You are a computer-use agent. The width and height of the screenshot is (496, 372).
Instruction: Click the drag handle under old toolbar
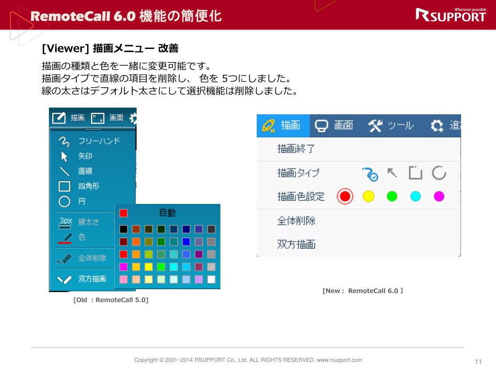coord(93,129)
